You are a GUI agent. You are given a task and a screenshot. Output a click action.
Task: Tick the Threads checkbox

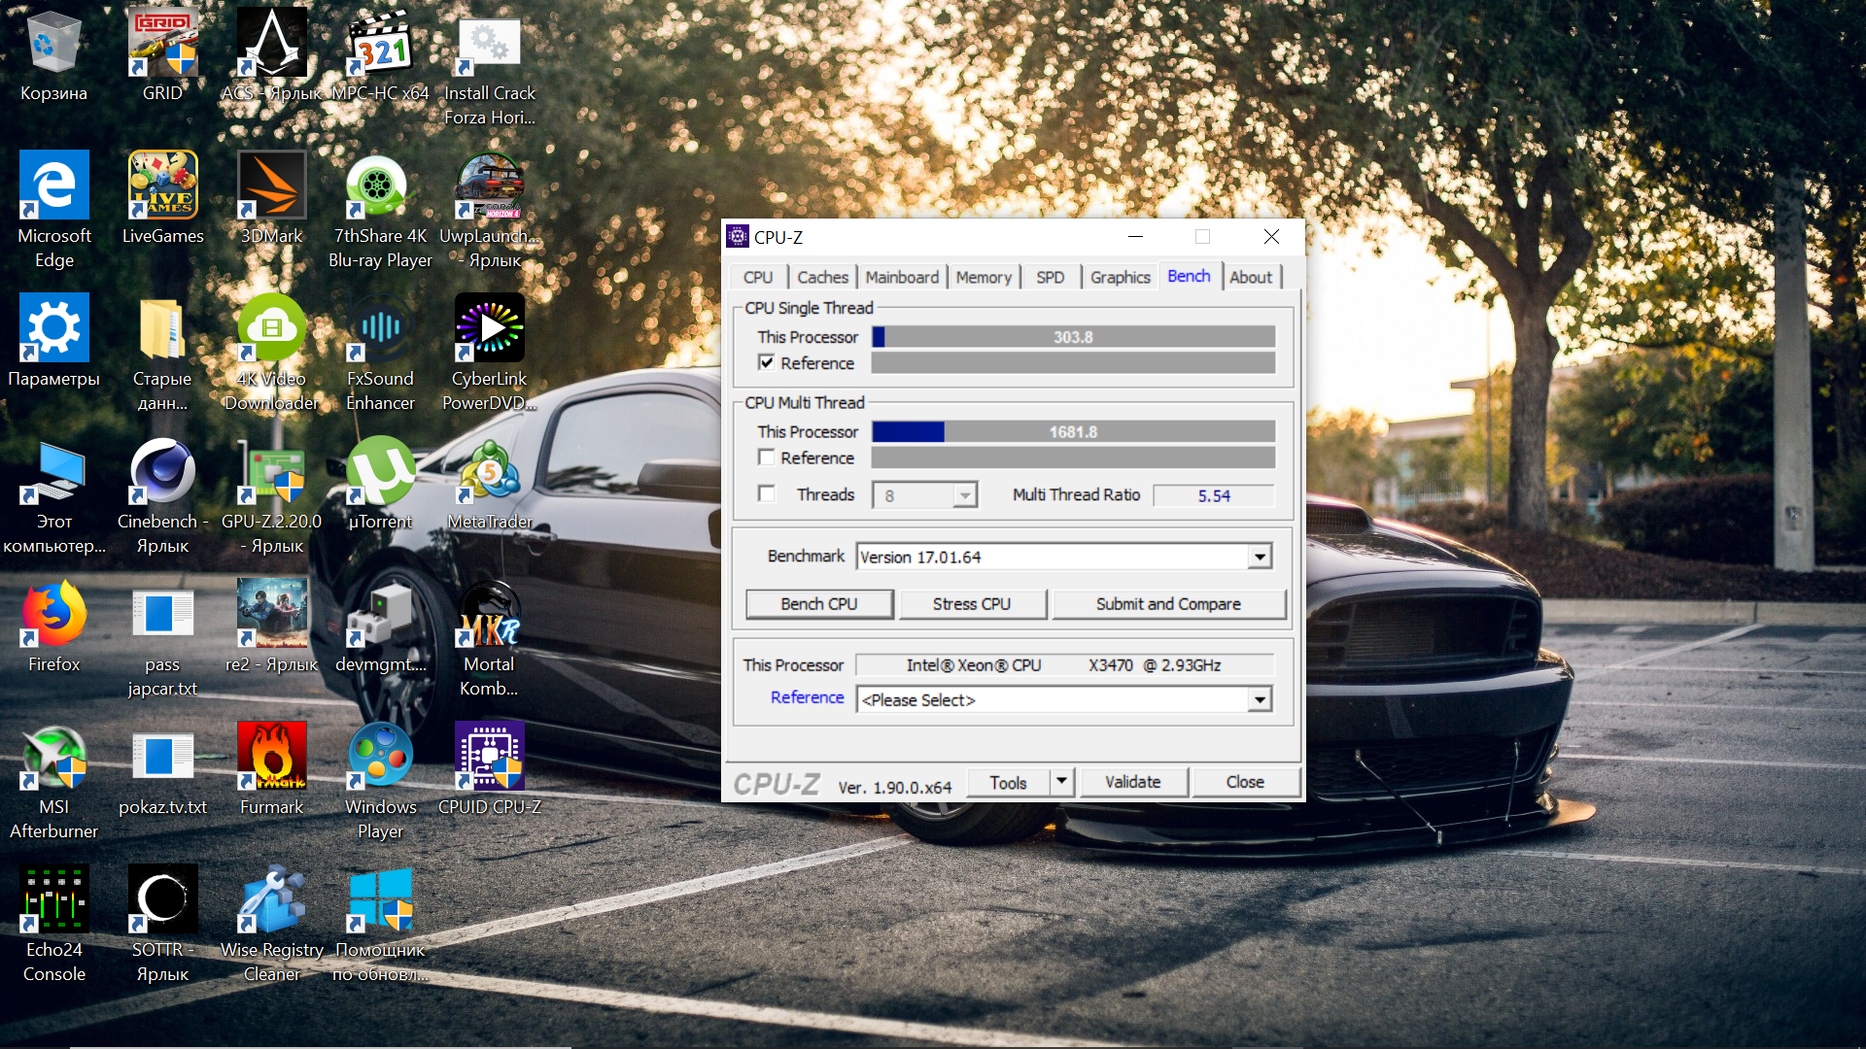pos(767,494)
